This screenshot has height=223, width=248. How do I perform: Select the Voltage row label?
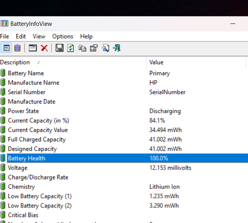(18, 168)
